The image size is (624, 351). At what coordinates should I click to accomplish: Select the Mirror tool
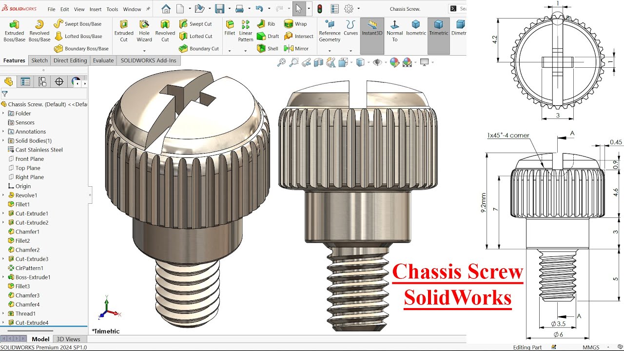click(296, 48)
